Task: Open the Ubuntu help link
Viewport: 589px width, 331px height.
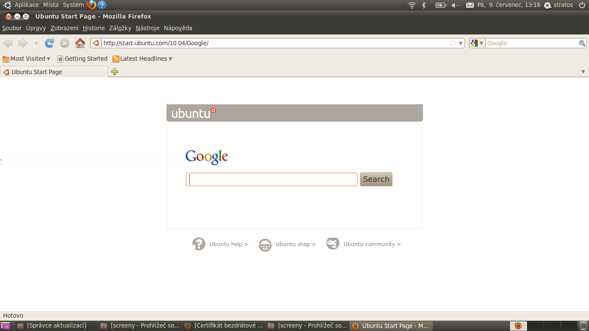Action: tap(229, 244)
